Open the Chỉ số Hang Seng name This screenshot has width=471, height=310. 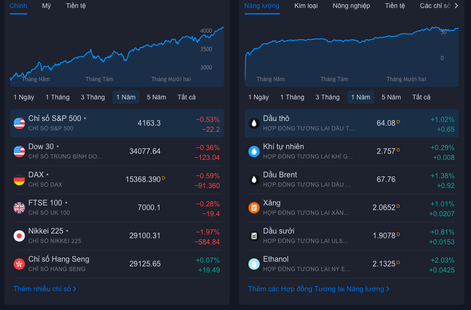(x=59, y=259)
